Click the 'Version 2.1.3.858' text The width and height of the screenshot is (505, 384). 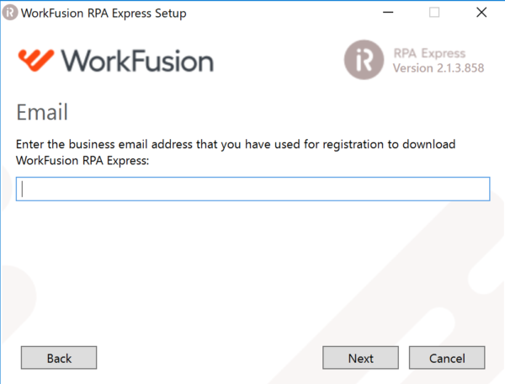439,68
